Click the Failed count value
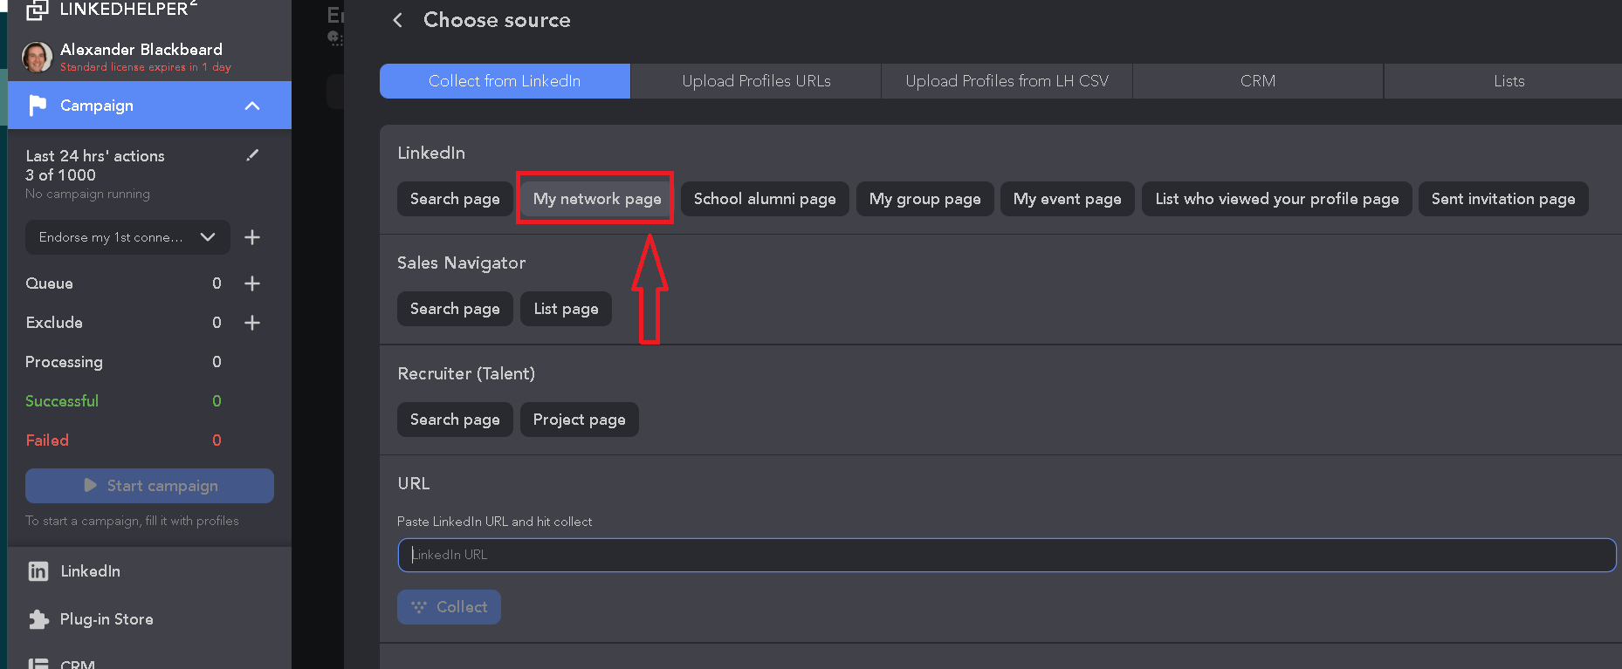The height and width of the screenshot is (669, 1622). [217, 440]
